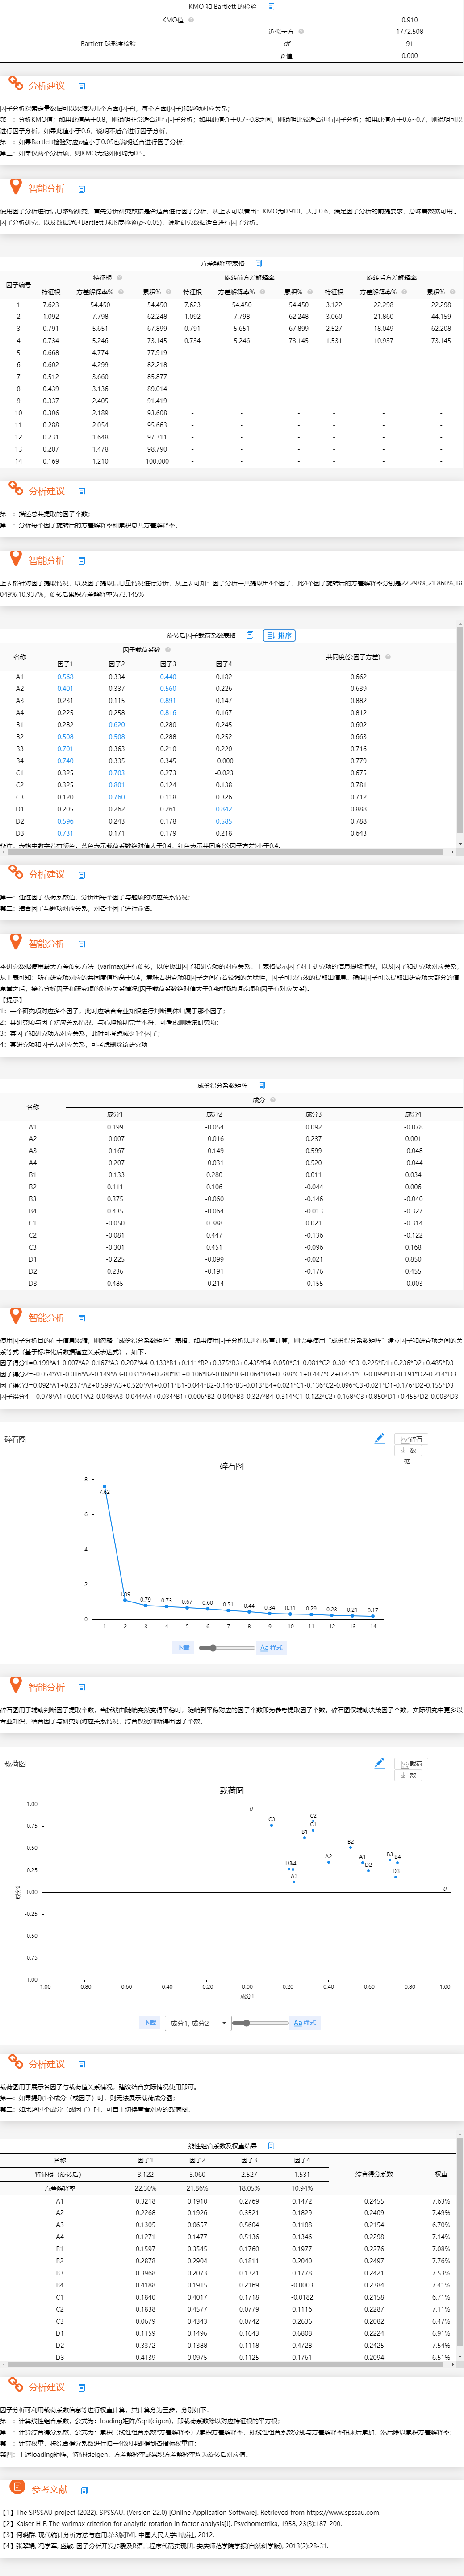Copy the KMO 和 Bartlett 的检验 table

point(271,7)
